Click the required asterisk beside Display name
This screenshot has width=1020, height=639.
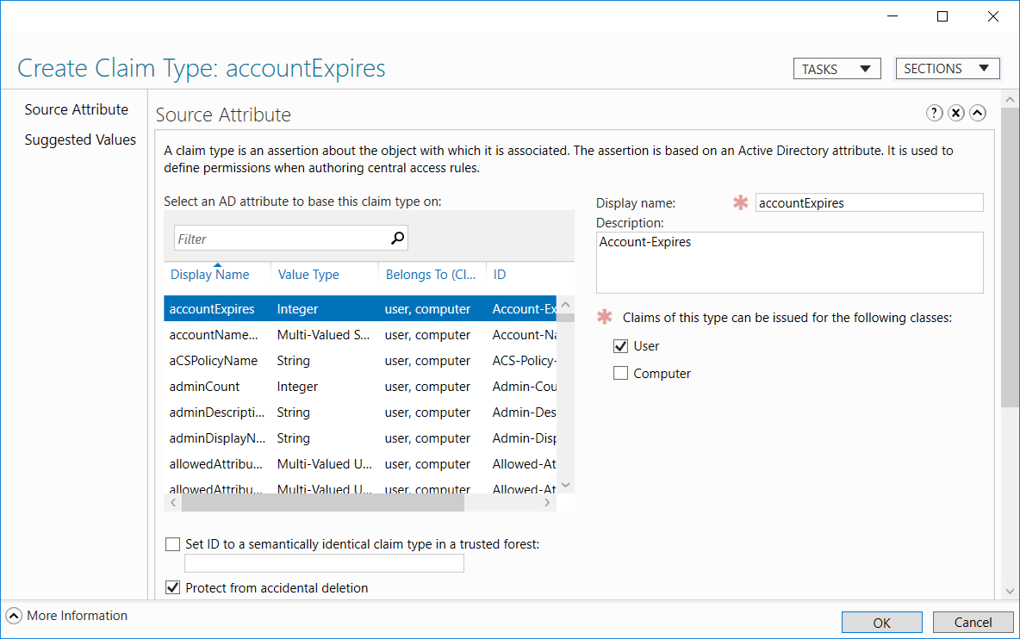740,203
